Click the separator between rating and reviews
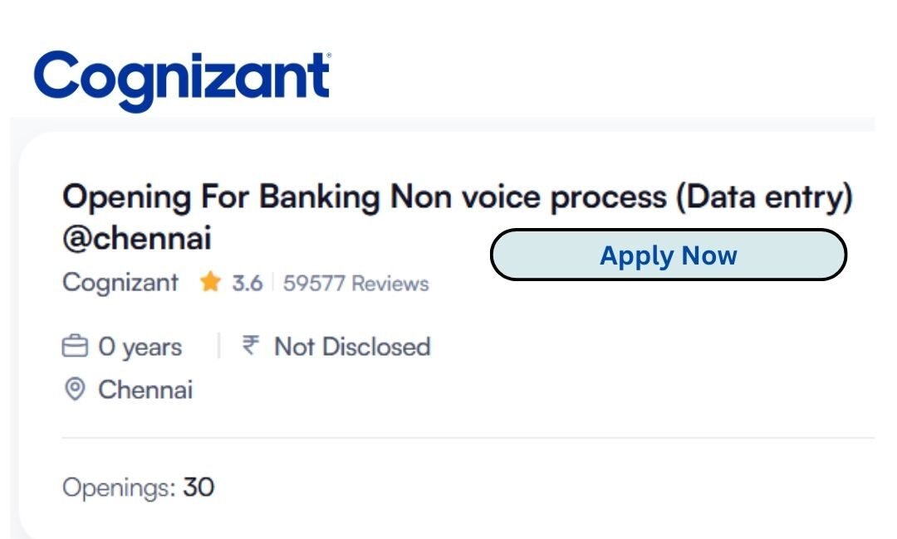The width and height of the screenshot is (897, 539). coord(272,284)
